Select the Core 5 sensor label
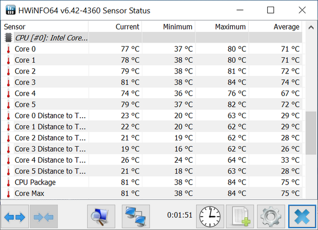Viewport: 318px width, 230px height. 25,104
